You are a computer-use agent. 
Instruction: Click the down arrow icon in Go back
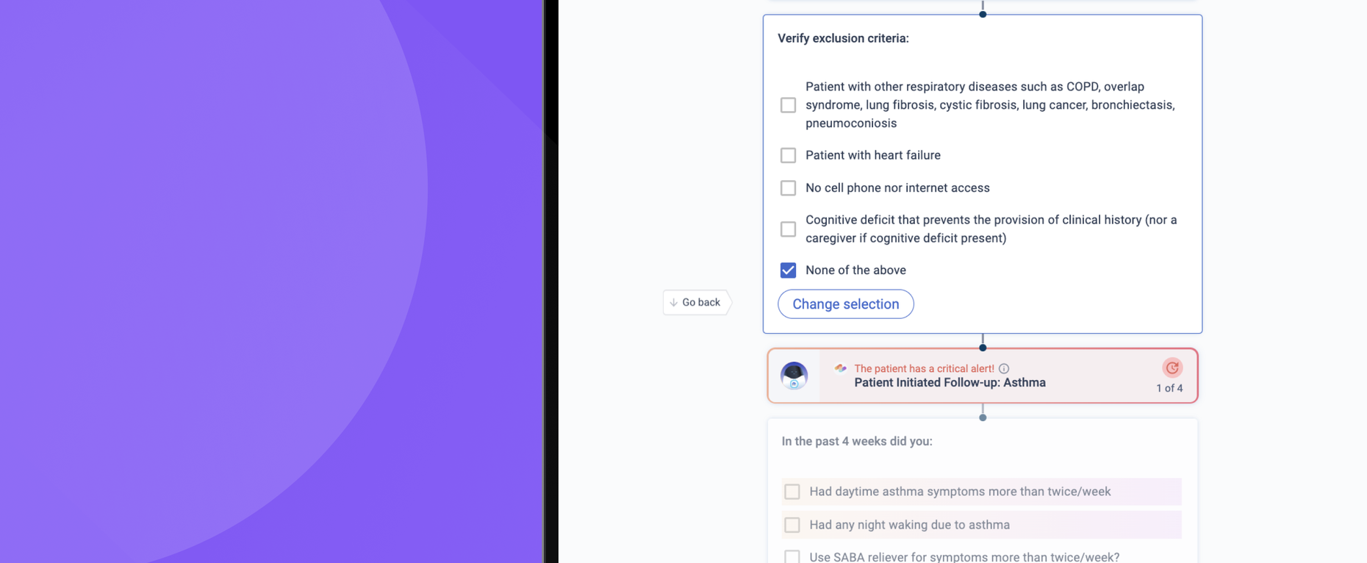674,302
